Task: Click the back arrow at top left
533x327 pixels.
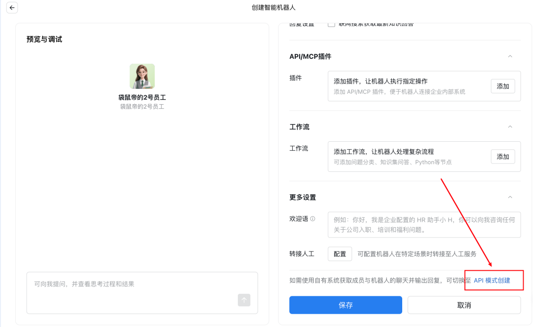Action: 12,7
